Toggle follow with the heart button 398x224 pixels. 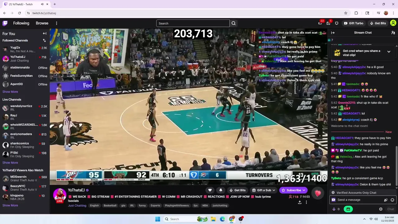[x=210, y=190]
